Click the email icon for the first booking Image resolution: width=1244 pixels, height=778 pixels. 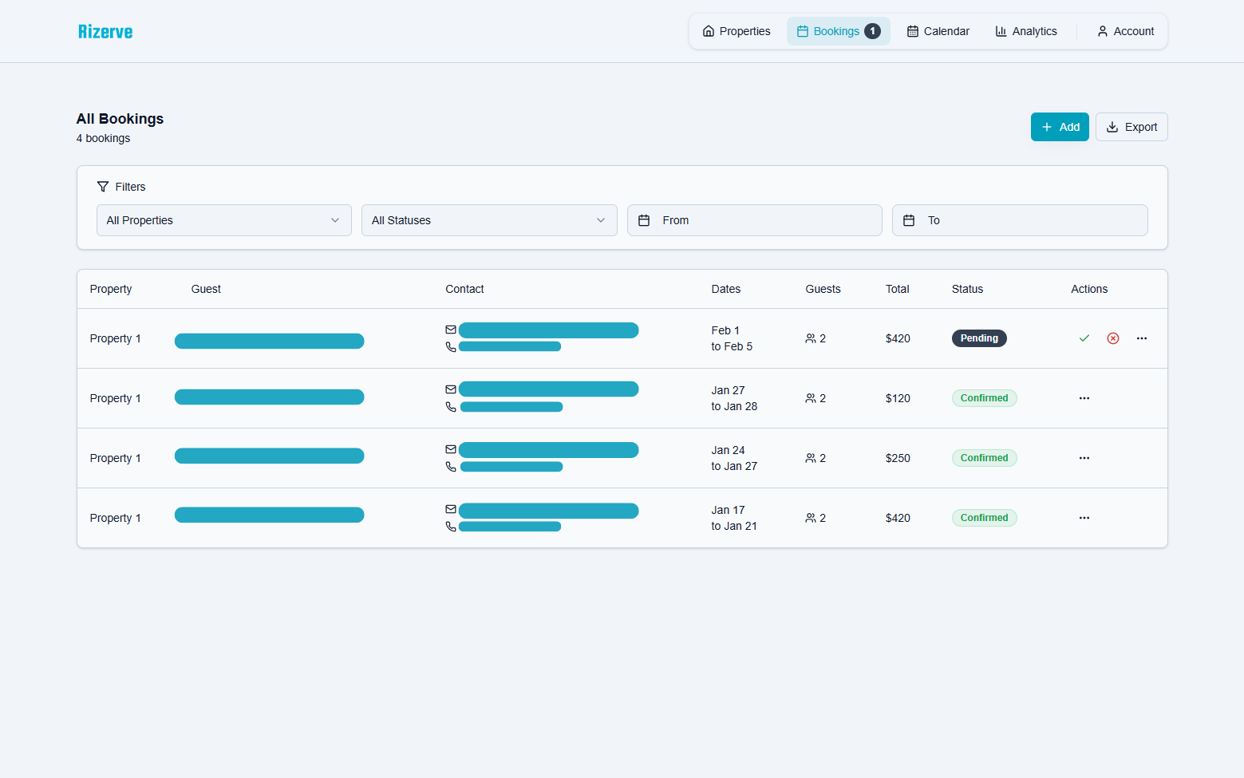[451, 329]
